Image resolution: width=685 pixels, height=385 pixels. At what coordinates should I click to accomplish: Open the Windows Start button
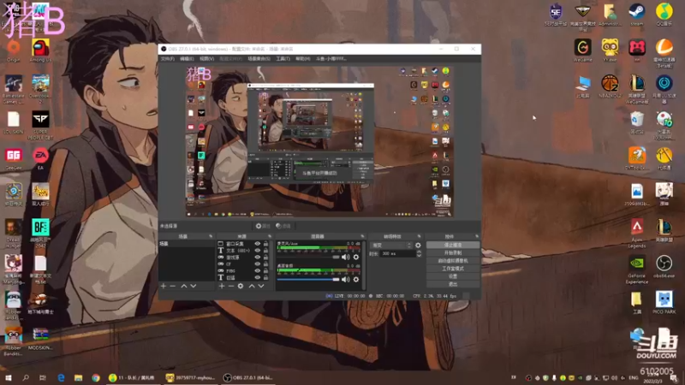(x=8, y=377)
